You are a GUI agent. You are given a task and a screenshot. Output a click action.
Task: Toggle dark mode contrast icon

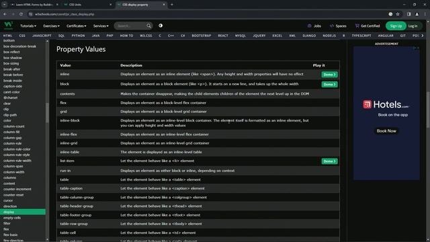[x=161, y=26]
